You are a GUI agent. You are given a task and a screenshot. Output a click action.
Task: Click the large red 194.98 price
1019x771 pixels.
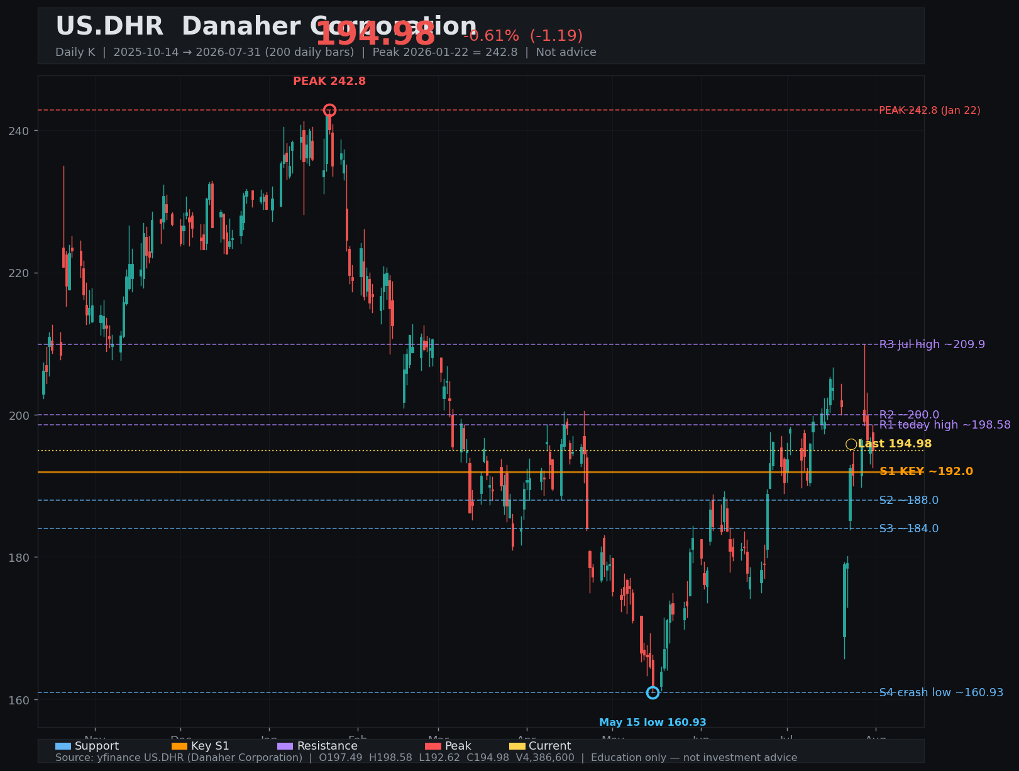375,34
